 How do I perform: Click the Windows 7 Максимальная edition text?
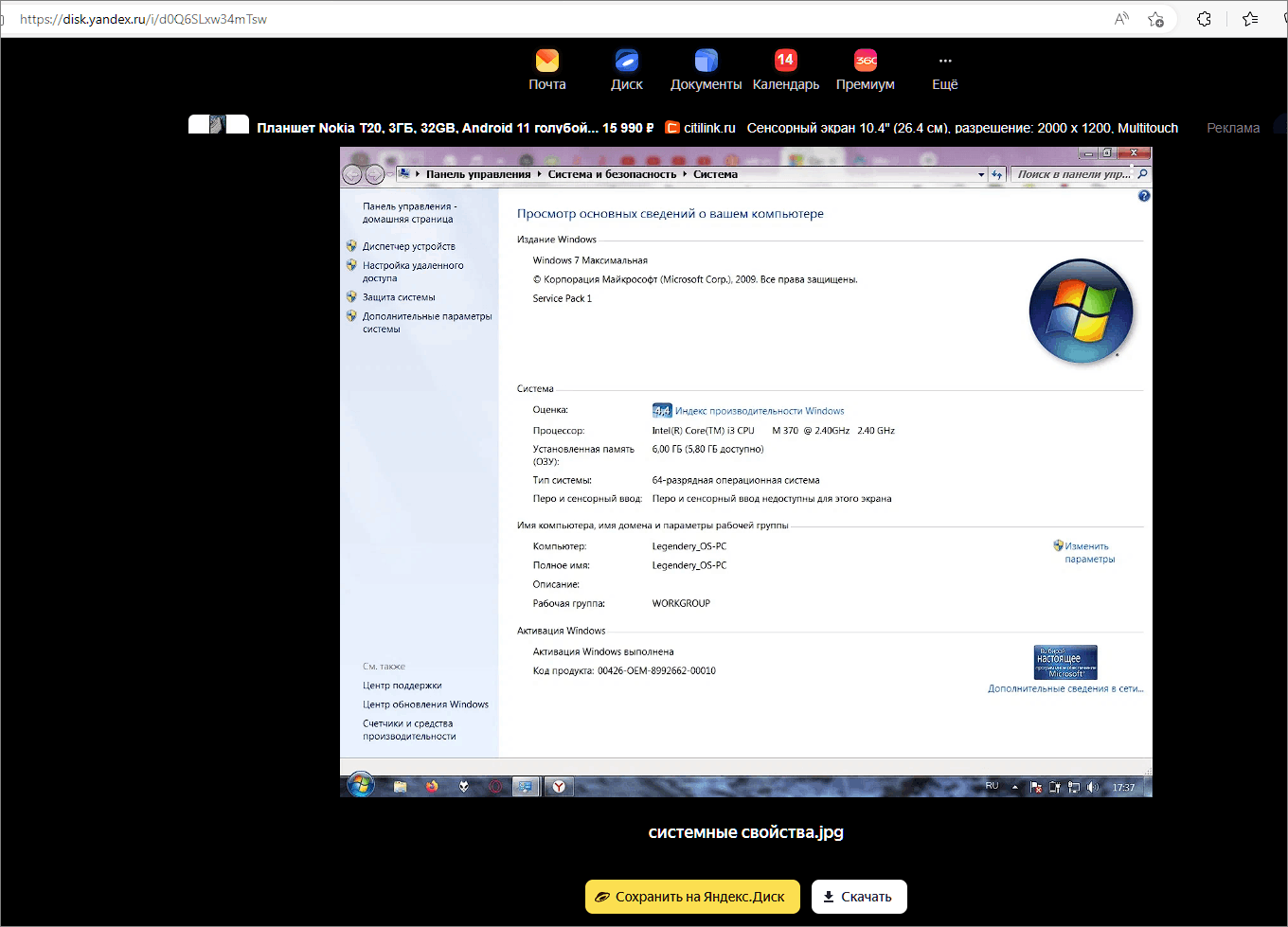(590, 260)
